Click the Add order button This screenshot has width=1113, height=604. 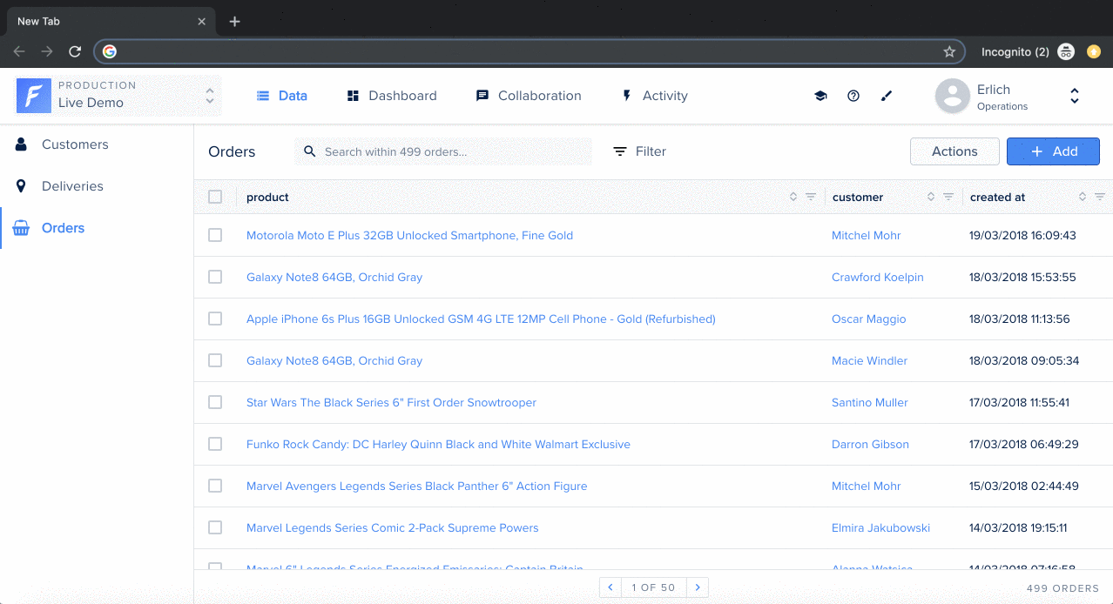pyautogui.click(x=1053, y=151)
